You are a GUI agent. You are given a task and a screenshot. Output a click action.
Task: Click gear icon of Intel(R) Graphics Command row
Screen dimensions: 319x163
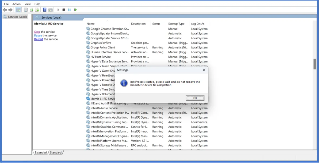coord(88,127)
